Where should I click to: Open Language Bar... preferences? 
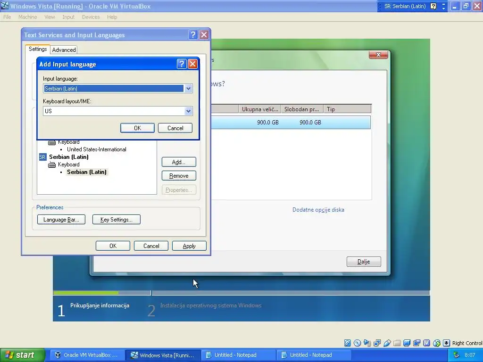coord(61,220)
